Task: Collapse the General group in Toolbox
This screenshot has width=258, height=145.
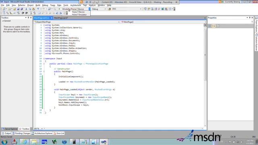Action: click(3, 21)
